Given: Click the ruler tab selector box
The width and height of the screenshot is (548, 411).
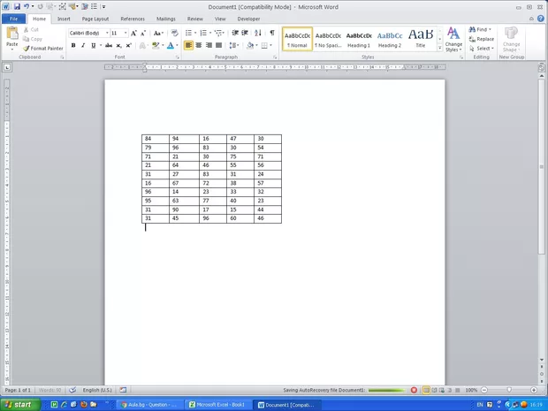Looking at the screenshot, I should pos(7,67).
